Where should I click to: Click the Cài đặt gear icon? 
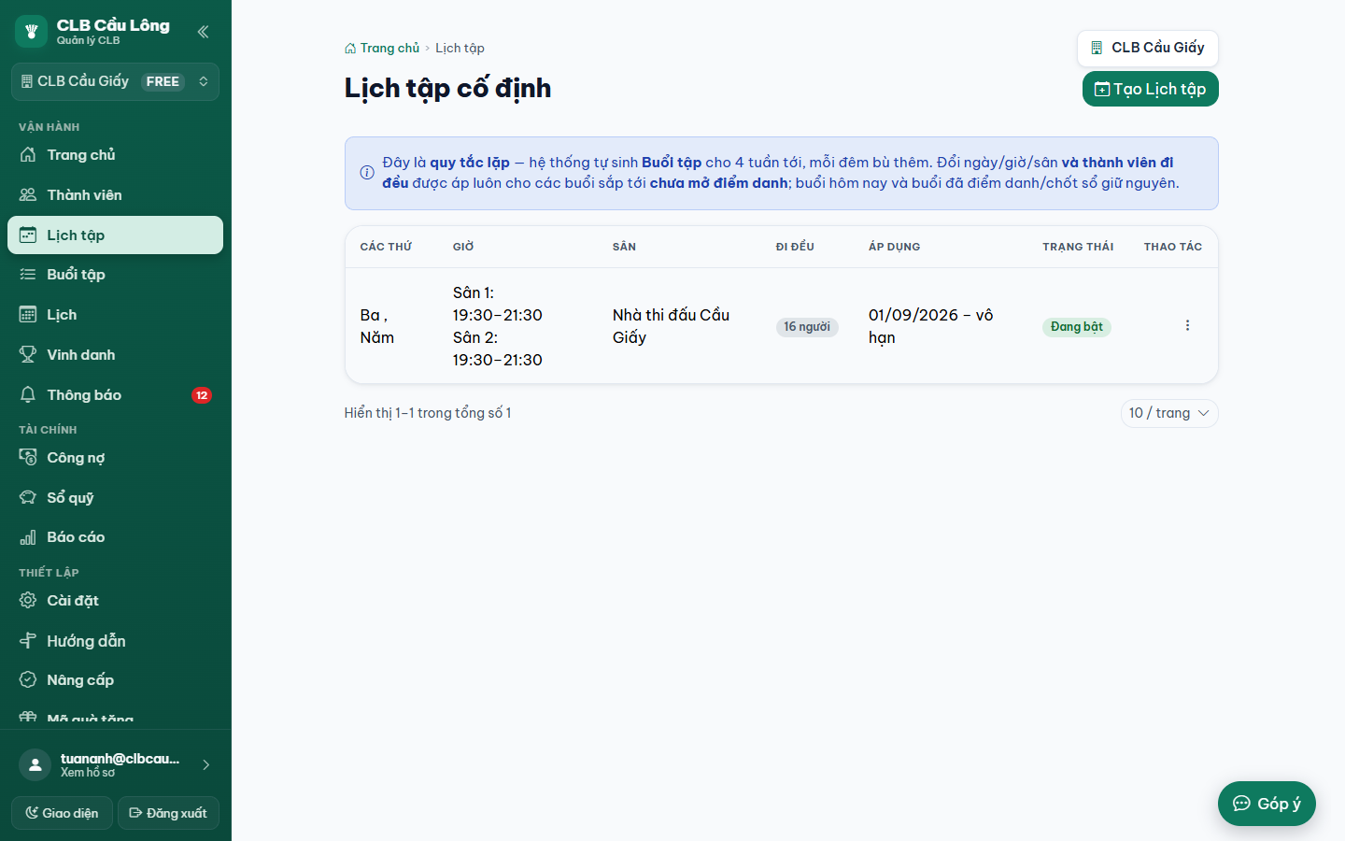pyautogui.click(x=28, y=601)
